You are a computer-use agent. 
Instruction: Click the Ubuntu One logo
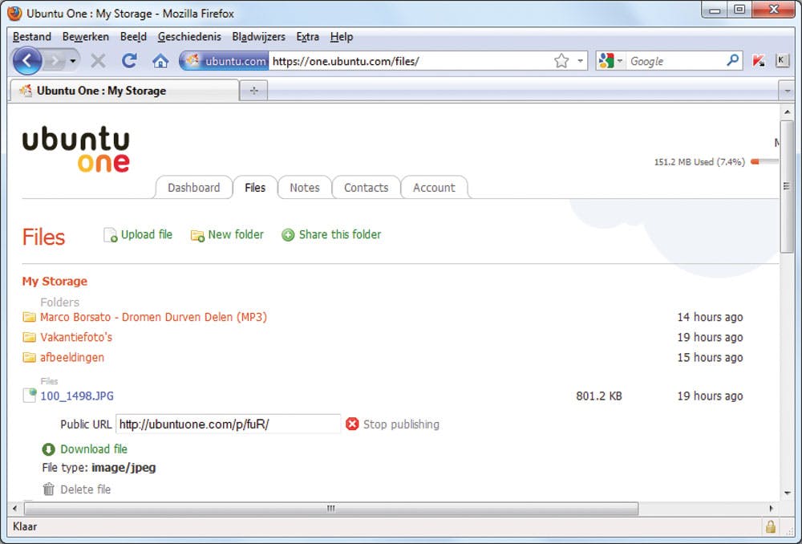click(x=75, y=149)
